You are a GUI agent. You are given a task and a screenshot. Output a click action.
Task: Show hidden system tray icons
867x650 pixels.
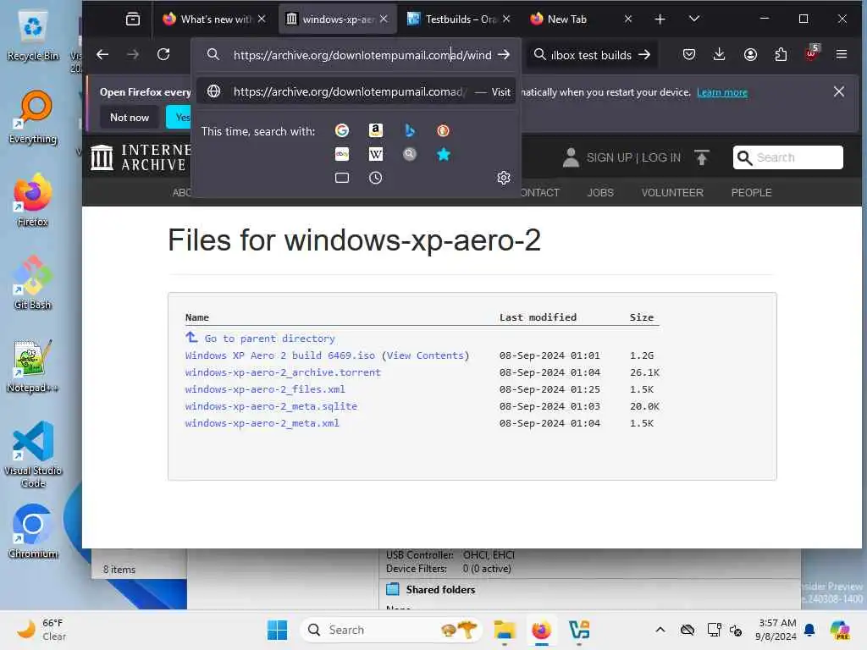pos(660,630)
